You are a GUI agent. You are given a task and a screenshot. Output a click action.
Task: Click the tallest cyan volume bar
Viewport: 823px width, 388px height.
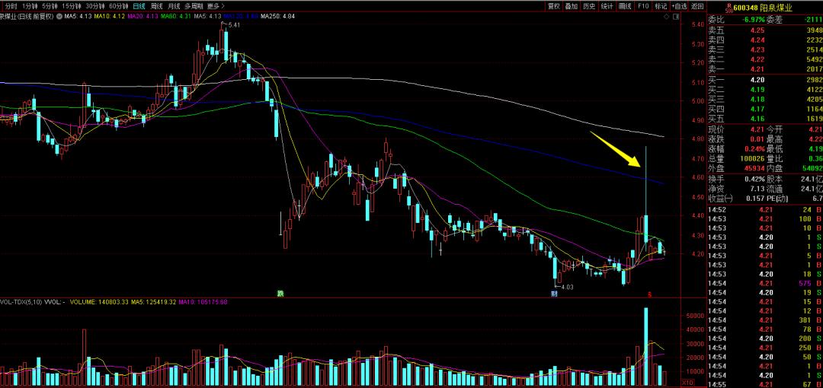(x=645, y=347)
